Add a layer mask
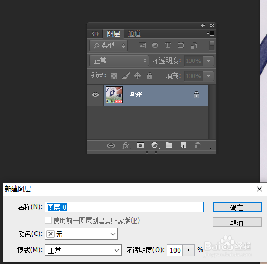The height and width of the screenshot is (264, 267). click(140, 145)
